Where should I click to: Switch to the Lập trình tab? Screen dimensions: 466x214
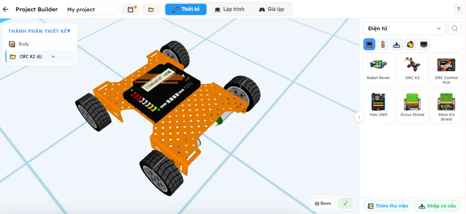tap(229, 9)
